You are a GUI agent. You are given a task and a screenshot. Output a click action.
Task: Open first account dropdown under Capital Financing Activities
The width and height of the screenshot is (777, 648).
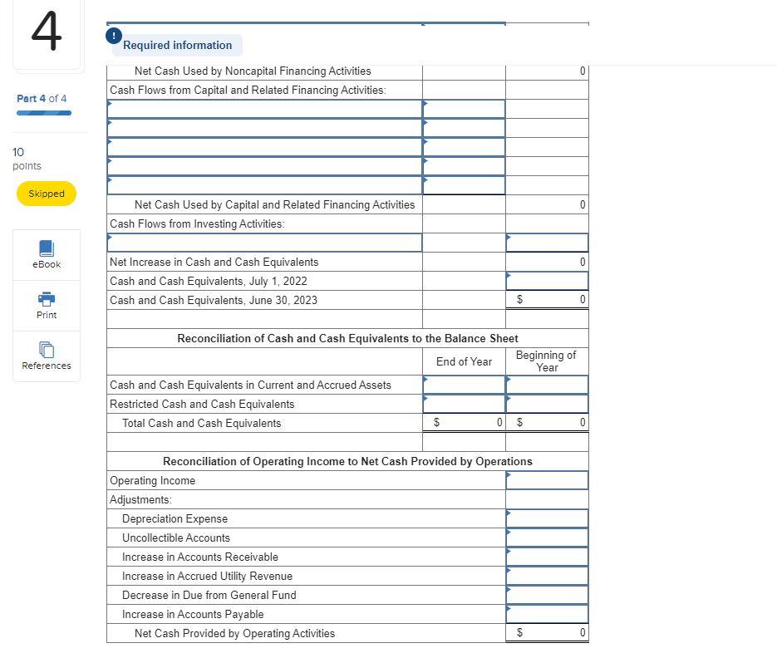(263, 107)
